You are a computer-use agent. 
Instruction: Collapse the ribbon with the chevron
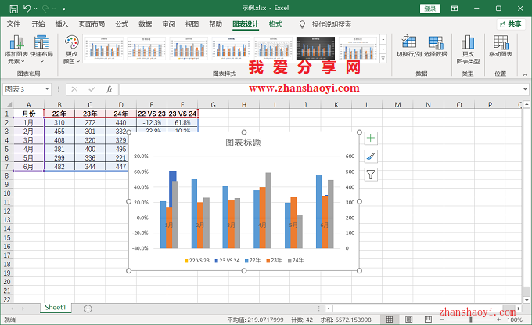click(525, 74)
